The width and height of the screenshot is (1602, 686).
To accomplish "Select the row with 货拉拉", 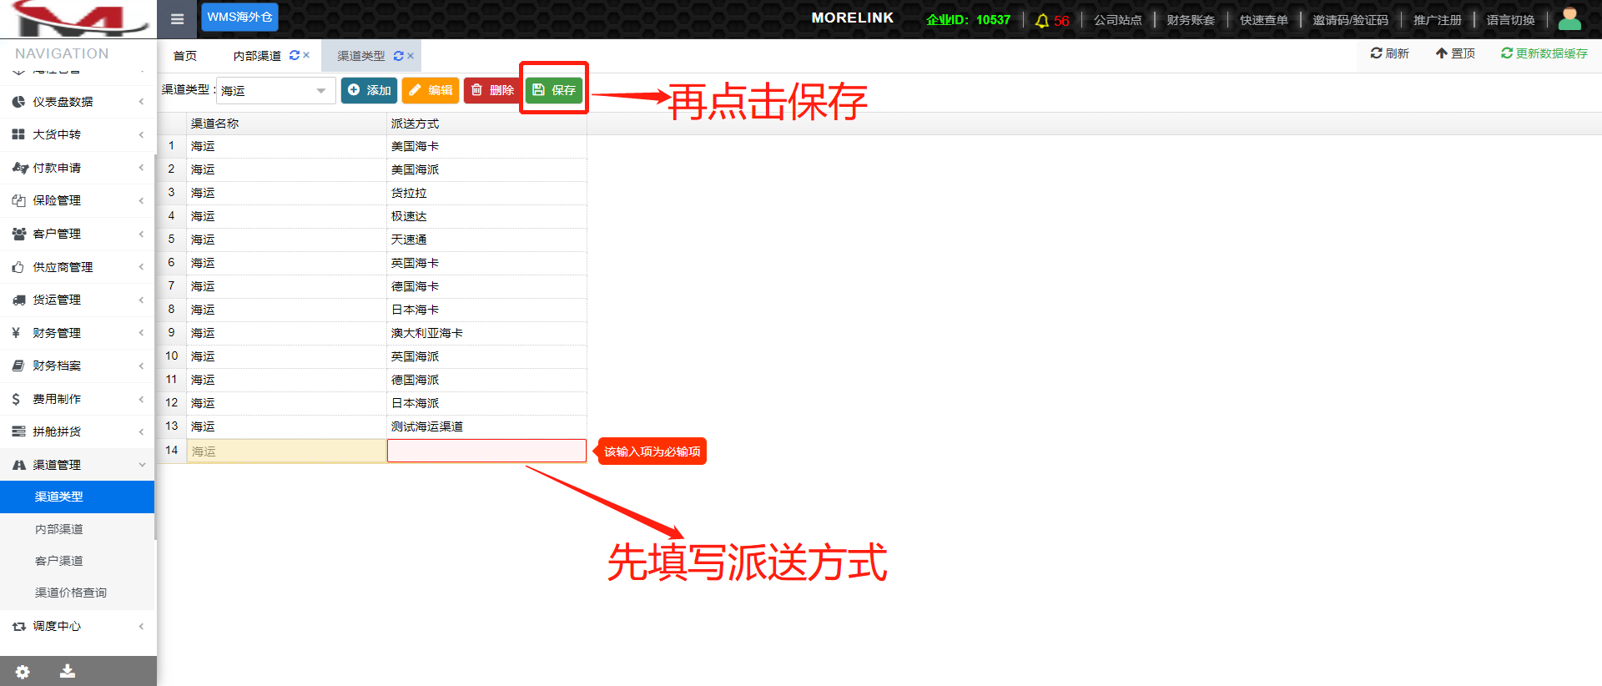I will click(x=372, y=193).
